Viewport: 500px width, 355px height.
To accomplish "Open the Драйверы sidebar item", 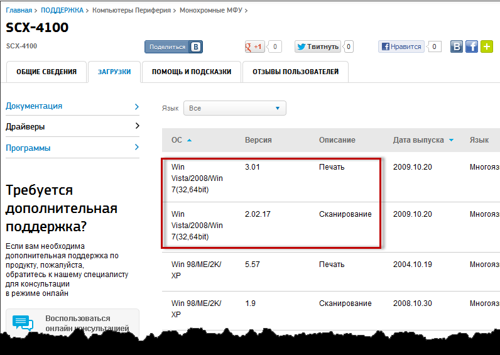I will pyautogui.click(x=25, y=127).
